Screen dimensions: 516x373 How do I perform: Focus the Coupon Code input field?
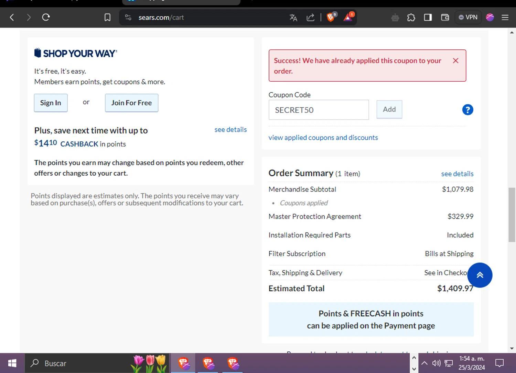[319, 110]
